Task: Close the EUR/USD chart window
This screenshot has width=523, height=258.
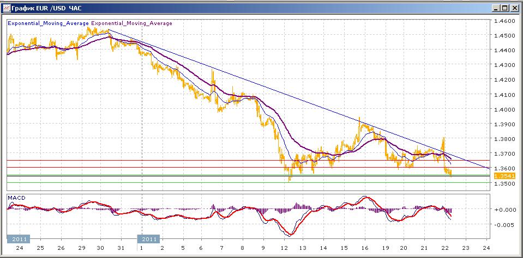Action: (514, 8)
